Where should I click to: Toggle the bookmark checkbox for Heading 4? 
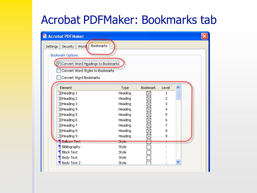point(149,109)
